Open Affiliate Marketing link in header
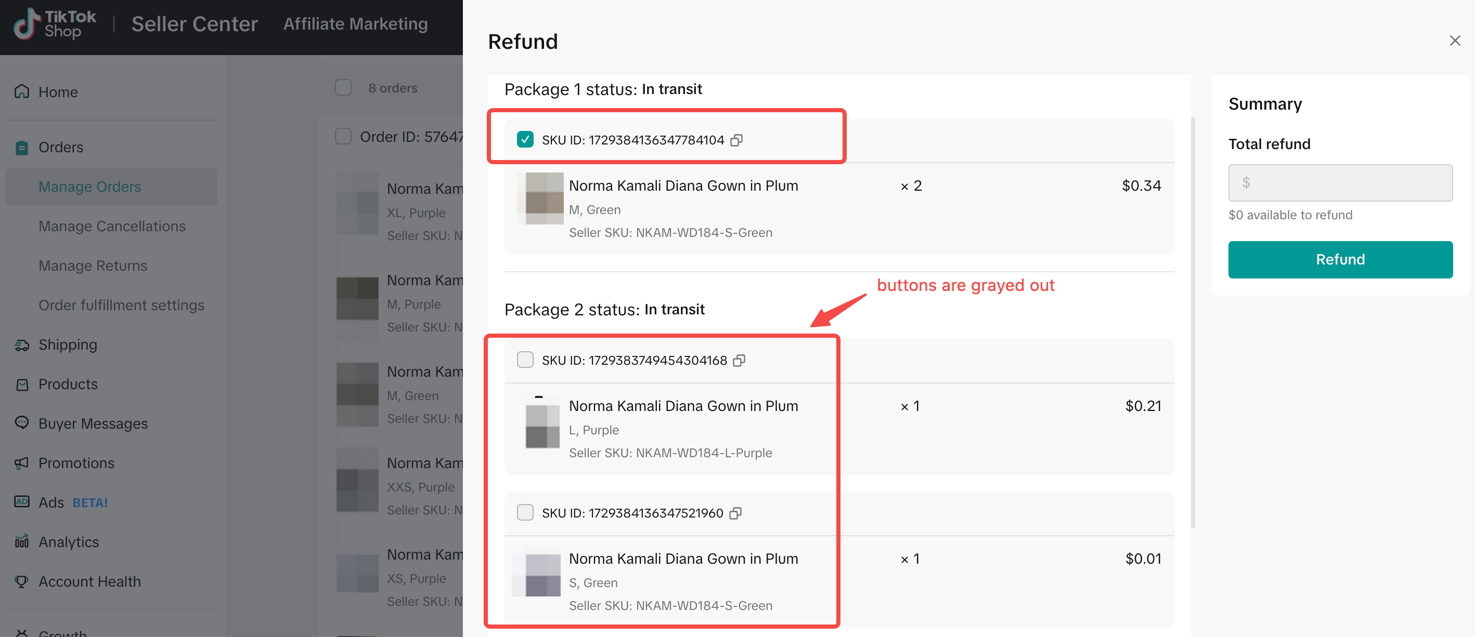1475x637 pixels. click(x=356, y=24)
